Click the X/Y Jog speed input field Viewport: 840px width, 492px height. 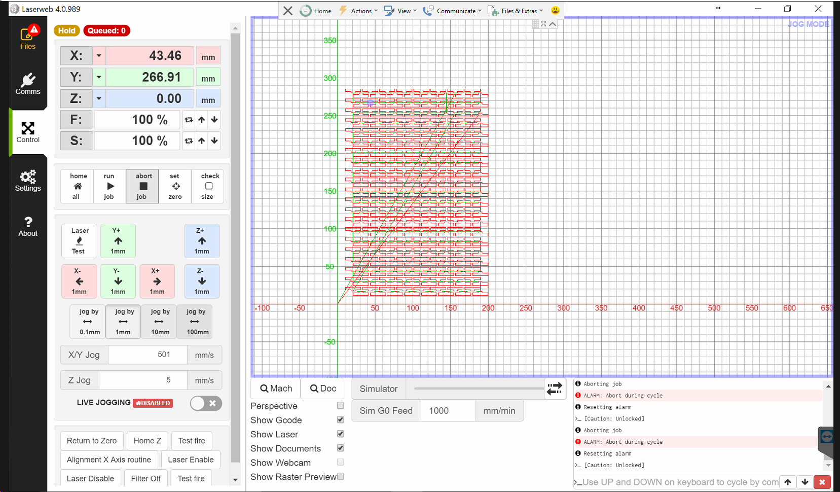pos(148,355)
